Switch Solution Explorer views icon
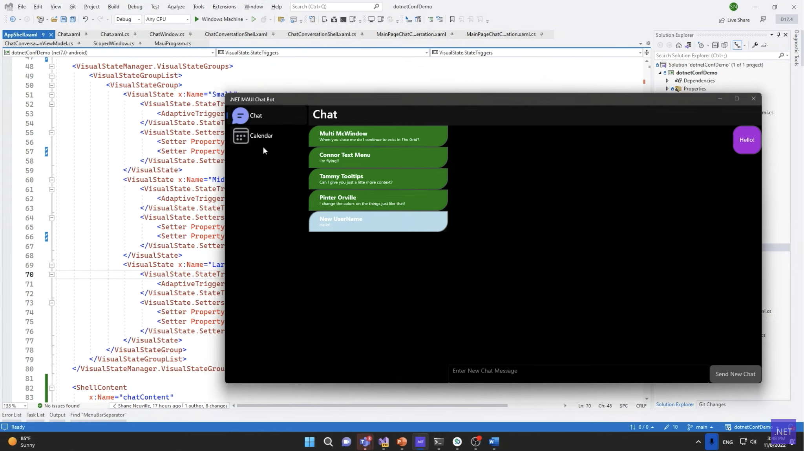Image resolution: width=804 pixels, height=451 pixels. point(688,45)
